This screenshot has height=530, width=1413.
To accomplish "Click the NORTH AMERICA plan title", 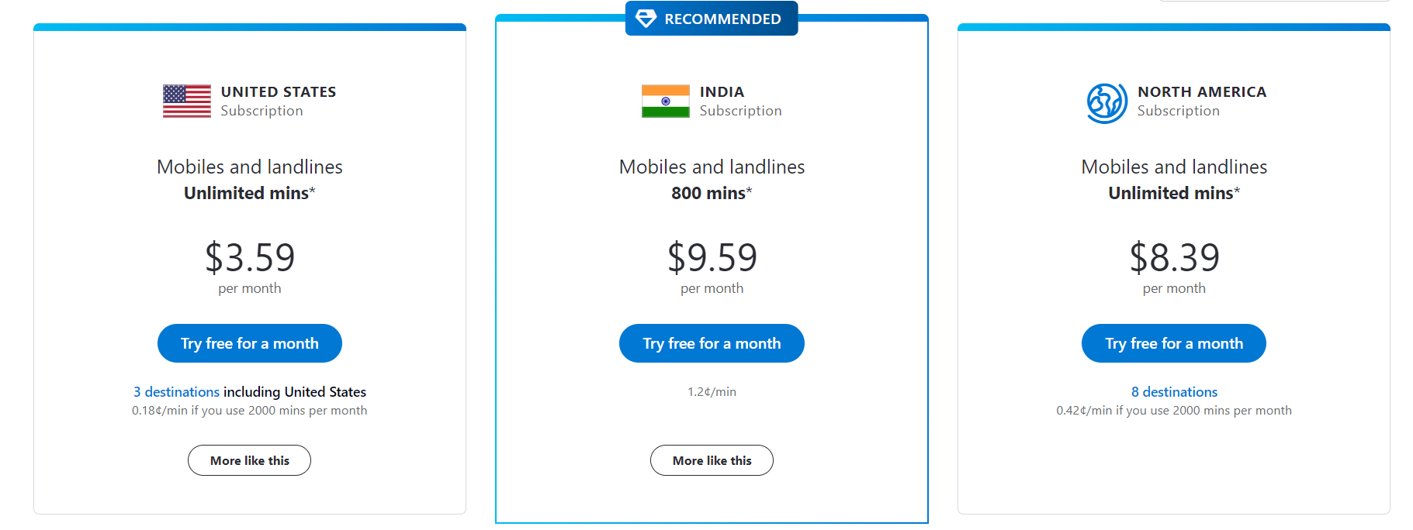I will [1202, 91].
